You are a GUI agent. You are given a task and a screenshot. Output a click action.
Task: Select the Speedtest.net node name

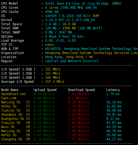pyautogui.click(x=13, y=94)
